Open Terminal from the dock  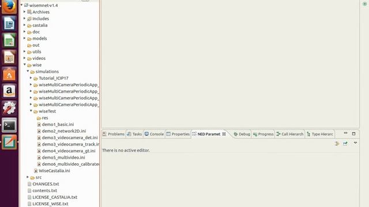pyautogui.click(x=9, y=125)
